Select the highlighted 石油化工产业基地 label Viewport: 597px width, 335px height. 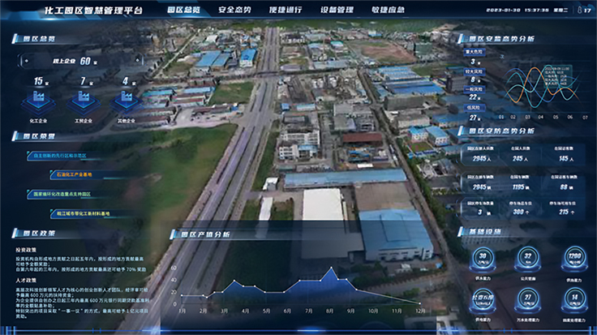(x=70, y=174)
